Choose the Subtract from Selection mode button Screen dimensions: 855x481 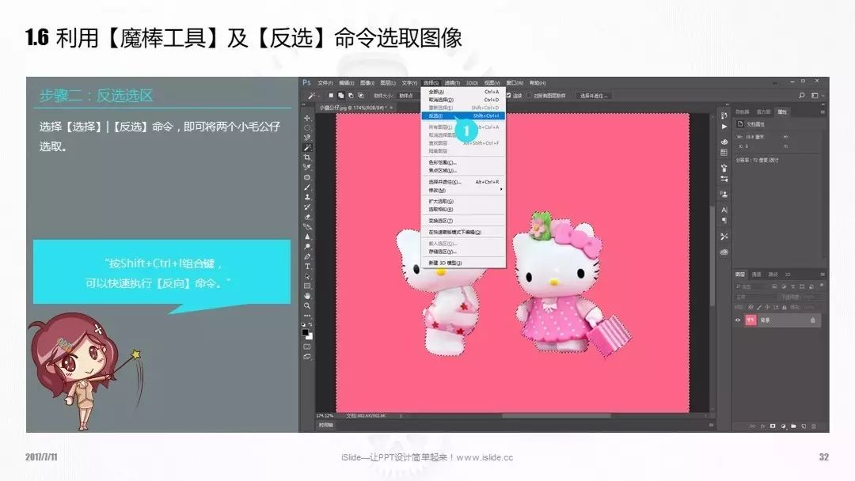pyautogui.click(x=351, y=95)
